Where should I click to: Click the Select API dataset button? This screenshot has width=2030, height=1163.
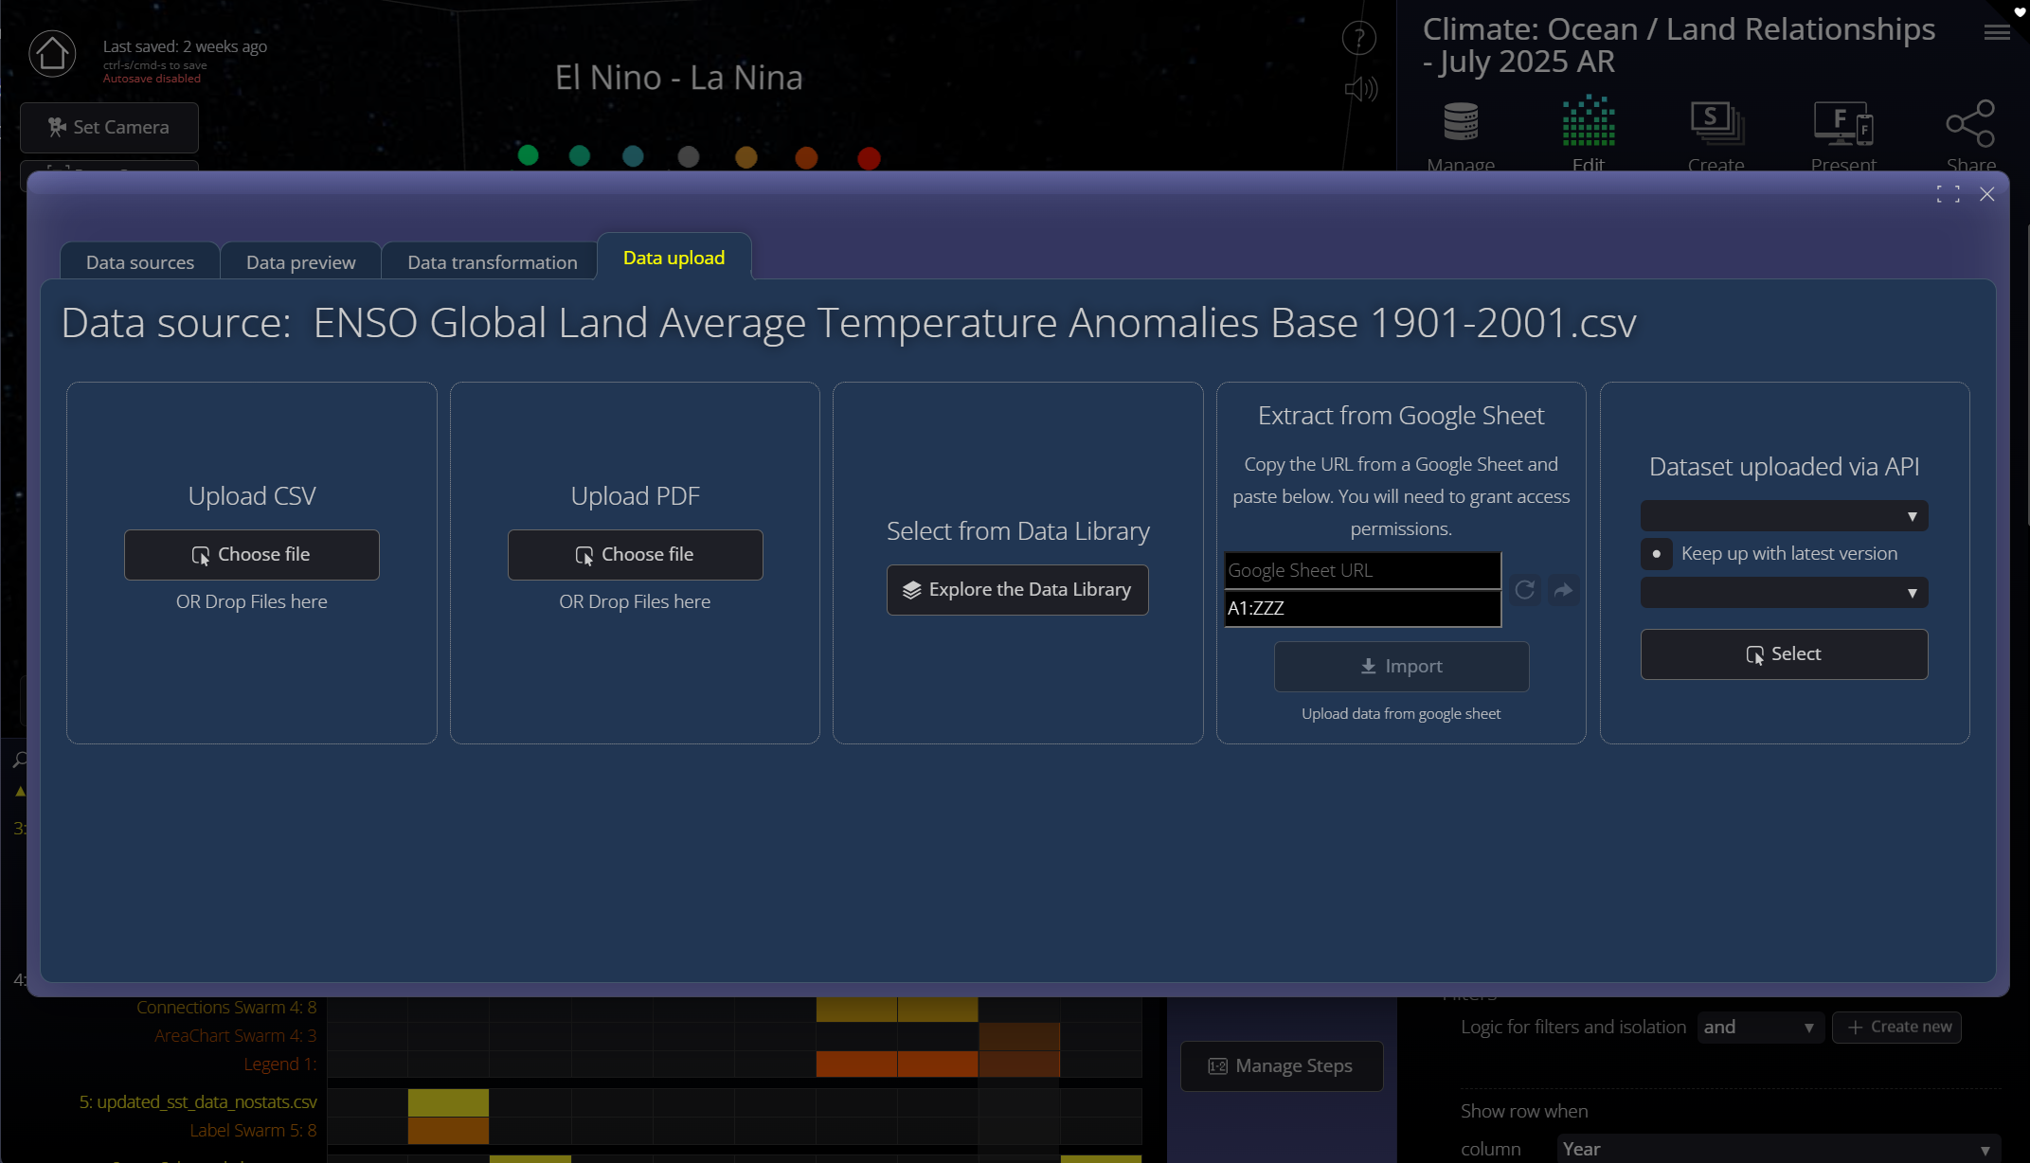(1784, 654)
